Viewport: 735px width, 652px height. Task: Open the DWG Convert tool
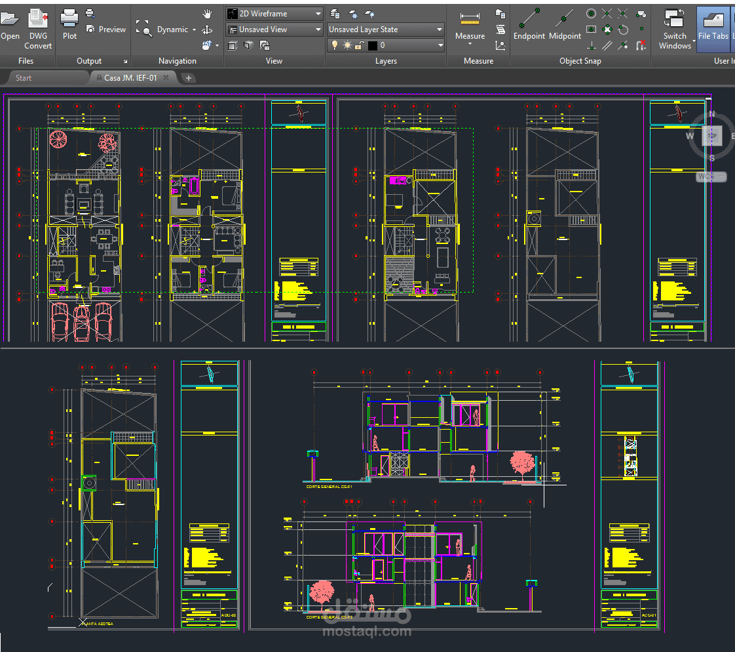(38, 29)
